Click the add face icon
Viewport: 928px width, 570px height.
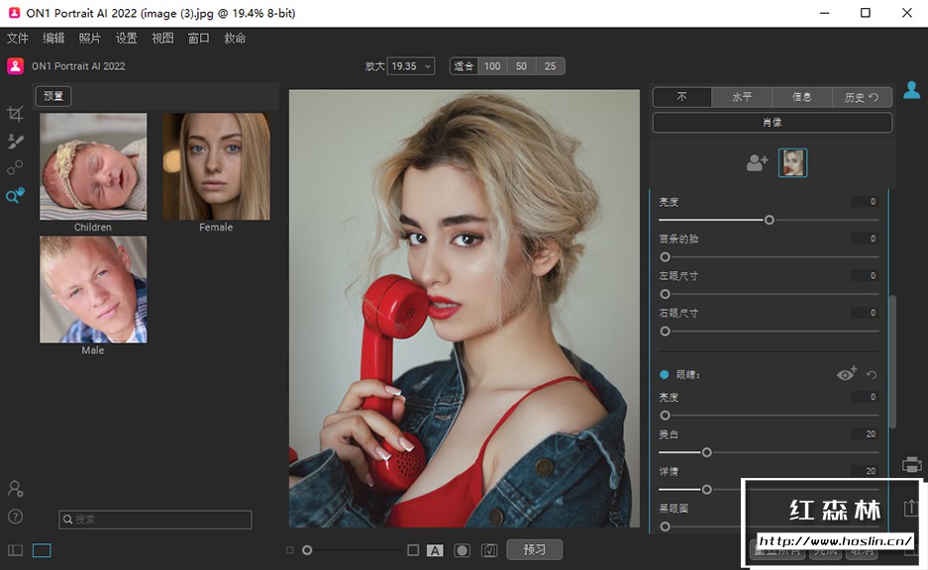757,163
